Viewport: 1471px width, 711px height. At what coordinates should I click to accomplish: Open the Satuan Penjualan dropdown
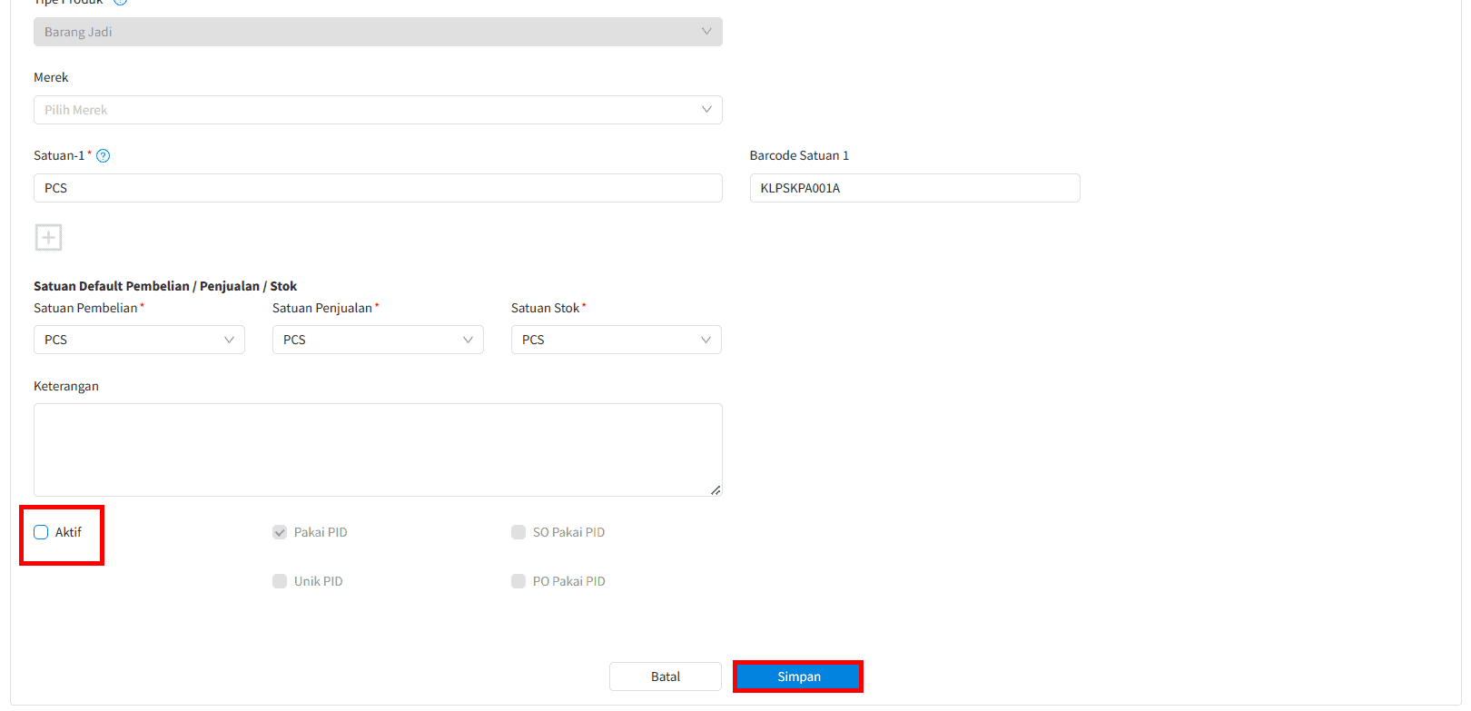(378, 340)
